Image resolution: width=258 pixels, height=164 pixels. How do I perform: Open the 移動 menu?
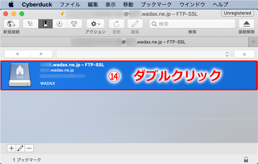coord(128,4)
